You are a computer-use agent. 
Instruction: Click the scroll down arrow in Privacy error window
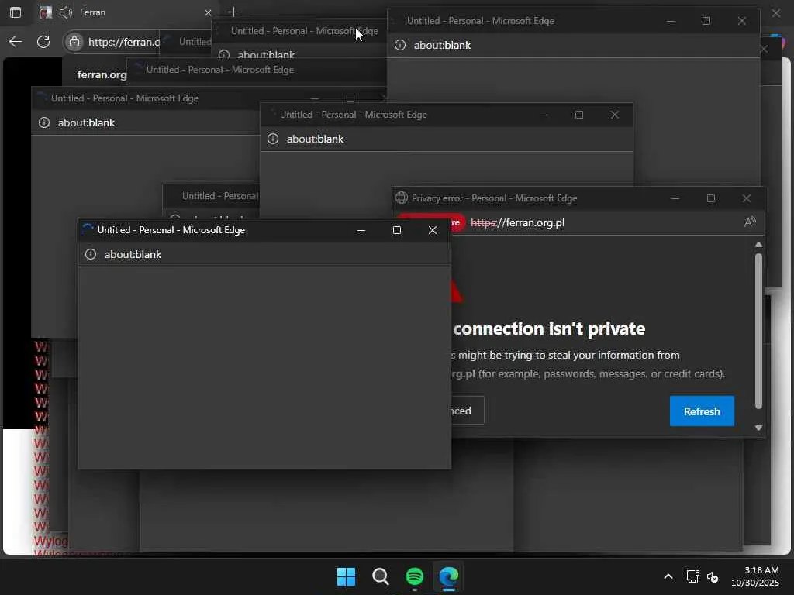click(x=758, y=428)
